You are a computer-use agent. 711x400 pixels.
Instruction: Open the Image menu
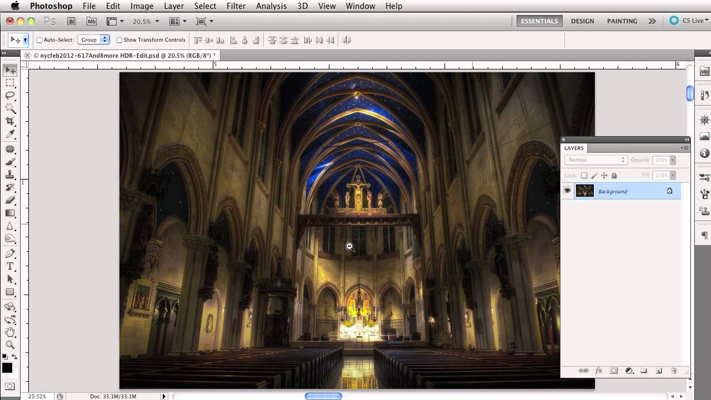tap(142, 6)
